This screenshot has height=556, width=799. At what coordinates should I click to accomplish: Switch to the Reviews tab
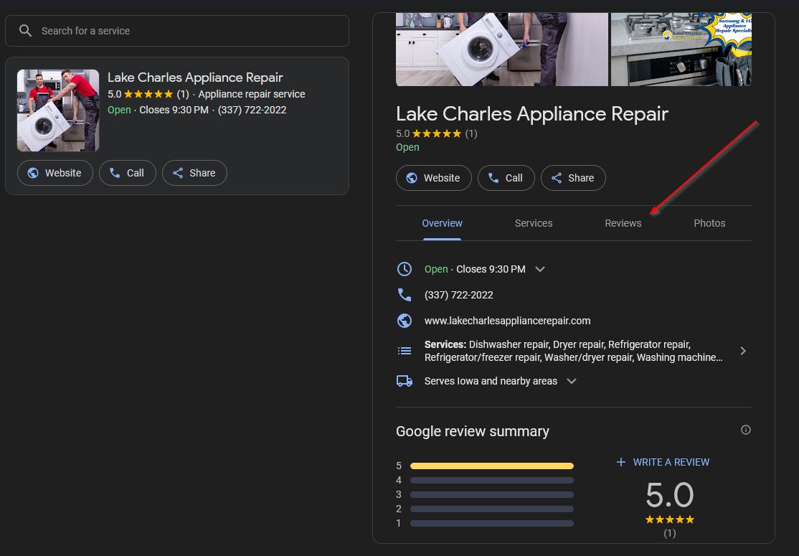623,223
